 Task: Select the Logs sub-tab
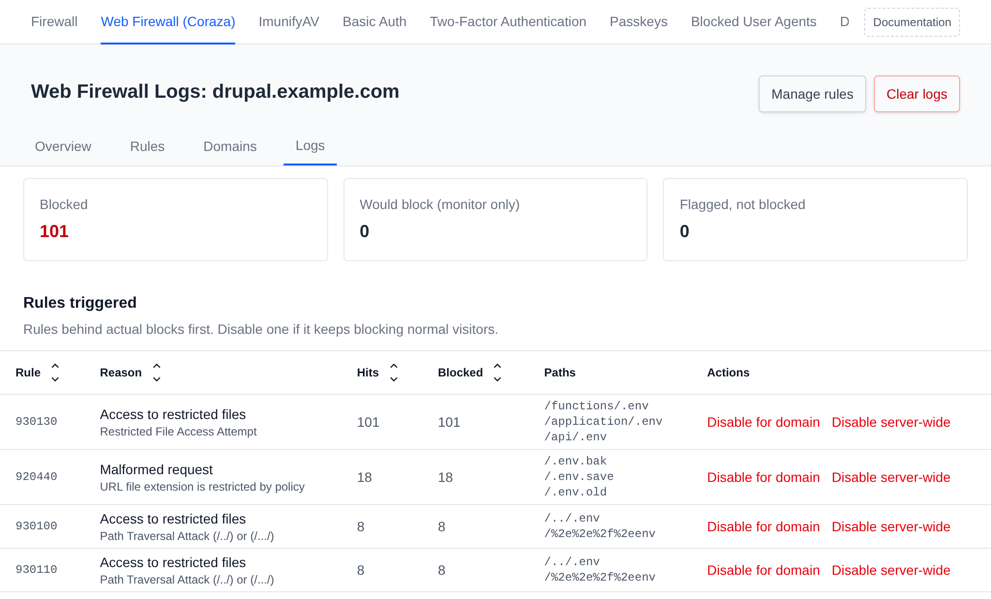point(310,146)
